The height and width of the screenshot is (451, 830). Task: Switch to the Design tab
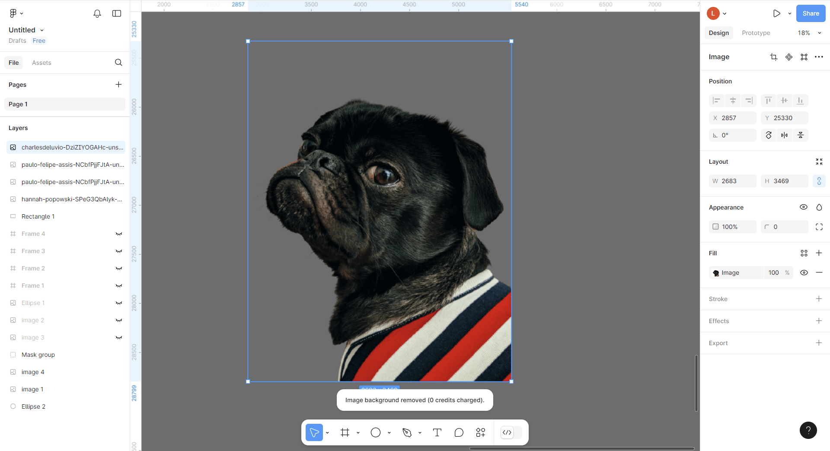pos(718,33)
